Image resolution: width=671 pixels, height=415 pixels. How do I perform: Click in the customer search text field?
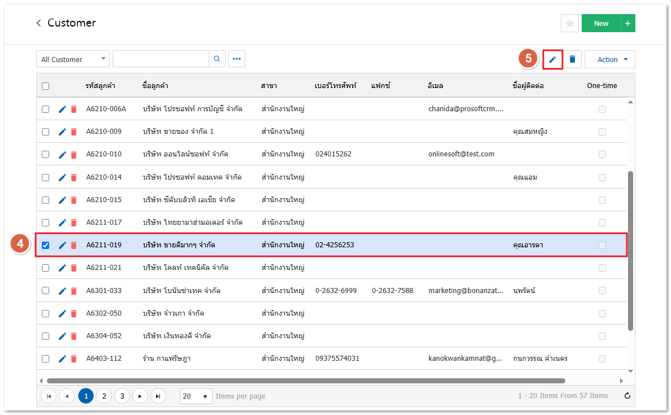[x=161, y=59]
